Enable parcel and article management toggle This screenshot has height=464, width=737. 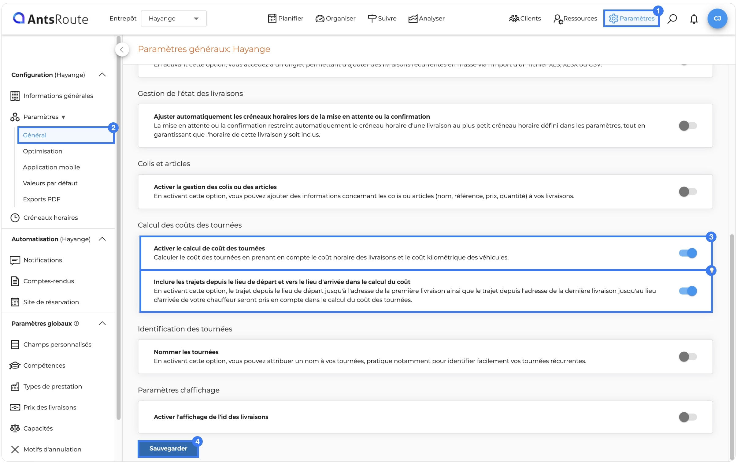pyautogui.click(x=687, y=191)
